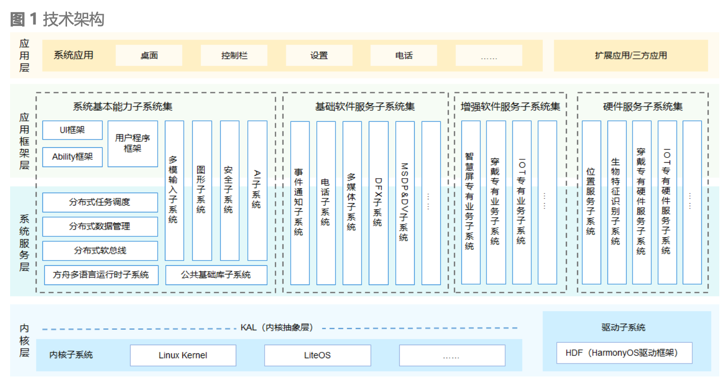Click the 智慧屏专有业务子系统 column

[471, 203]
